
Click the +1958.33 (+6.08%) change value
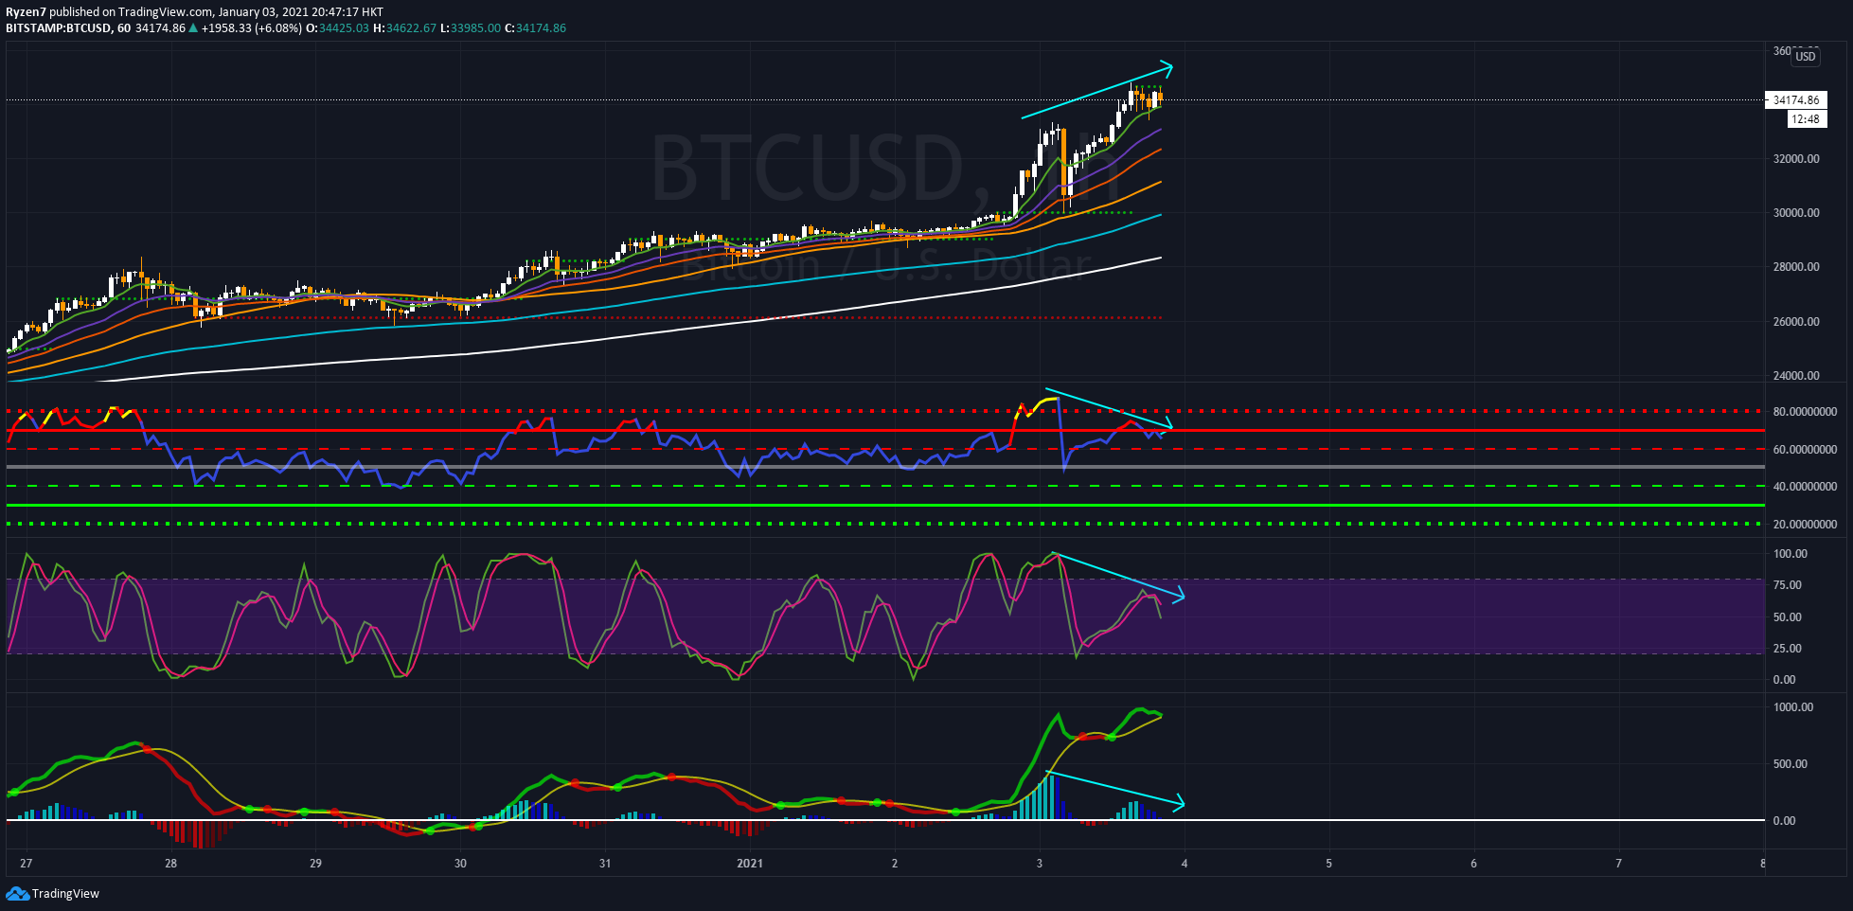252,28
